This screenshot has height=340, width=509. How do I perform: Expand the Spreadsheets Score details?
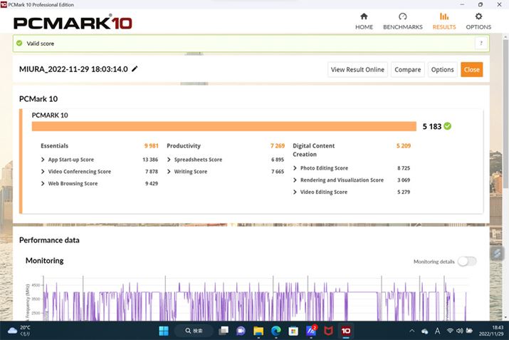(198, 160)
